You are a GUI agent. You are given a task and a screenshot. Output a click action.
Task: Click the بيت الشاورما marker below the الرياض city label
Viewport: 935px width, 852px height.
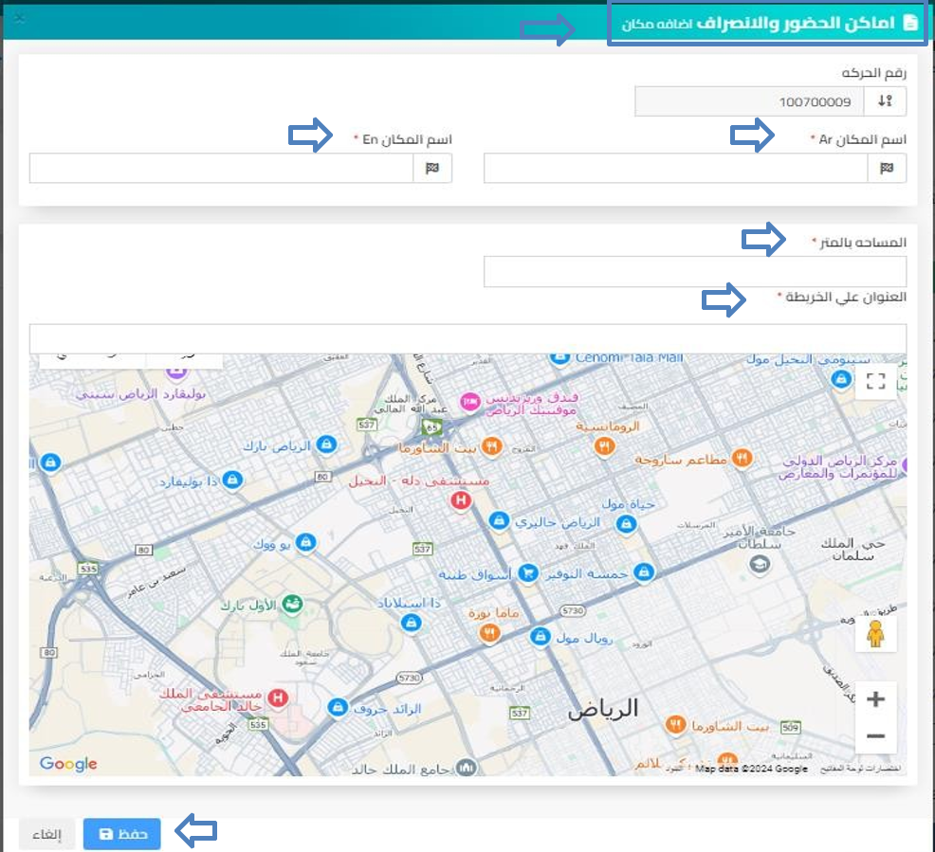click(675, 725)
